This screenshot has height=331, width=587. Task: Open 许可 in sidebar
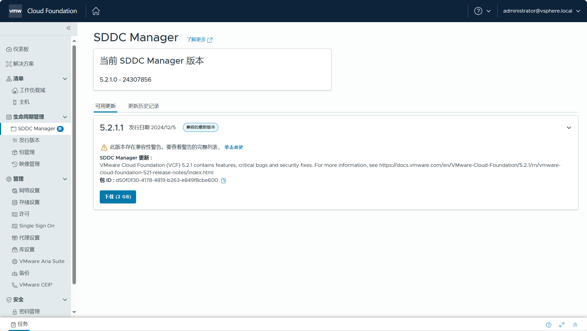tap(21, 214)
